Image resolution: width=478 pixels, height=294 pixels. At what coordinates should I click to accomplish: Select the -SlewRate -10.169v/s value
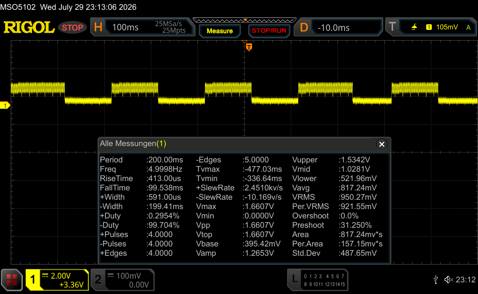click(x=262, y=197)
